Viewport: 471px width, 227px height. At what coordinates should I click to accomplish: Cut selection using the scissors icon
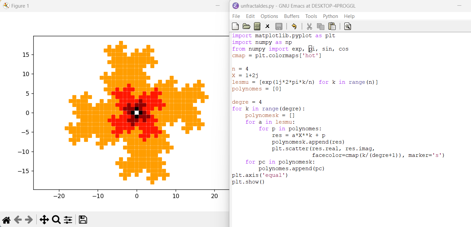309,26
